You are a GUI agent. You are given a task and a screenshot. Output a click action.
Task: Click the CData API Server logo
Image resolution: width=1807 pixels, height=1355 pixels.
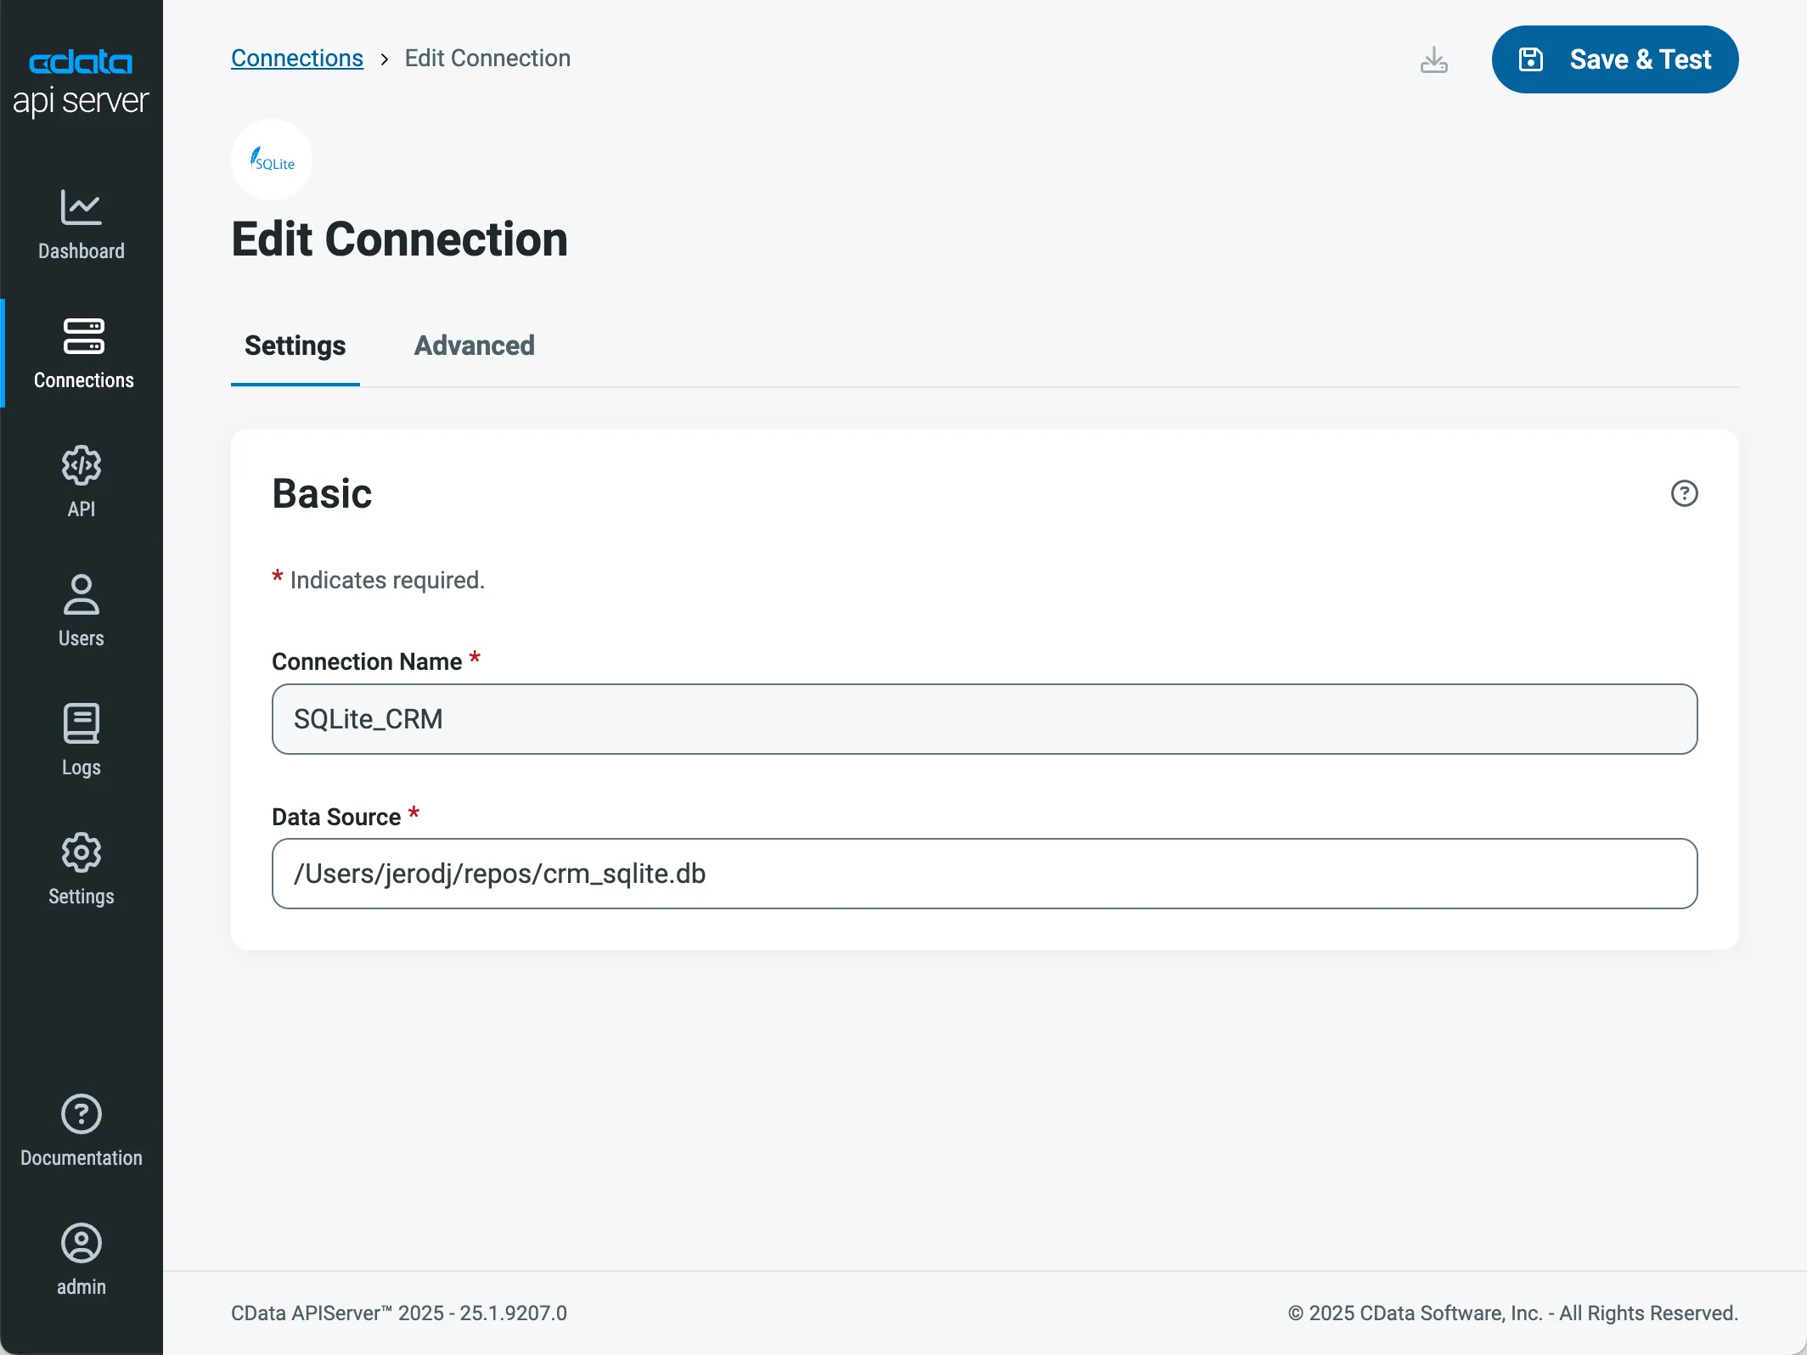coord(81,81)
